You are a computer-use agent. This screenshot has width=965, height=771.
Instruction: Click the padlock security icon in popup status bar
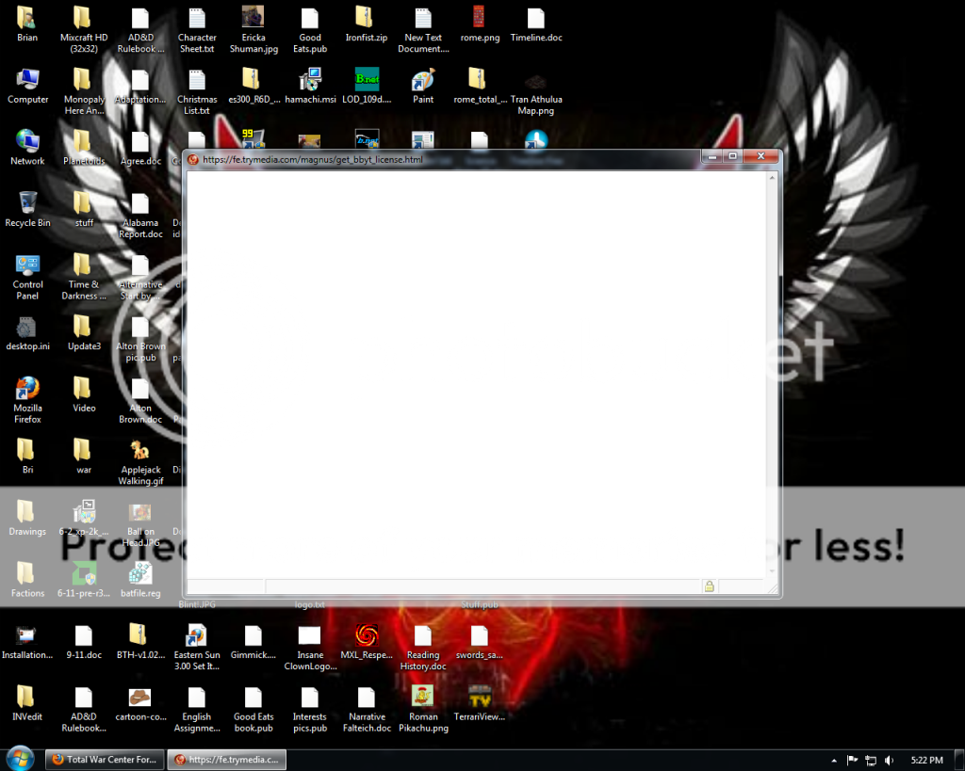[x=709, y=586]
